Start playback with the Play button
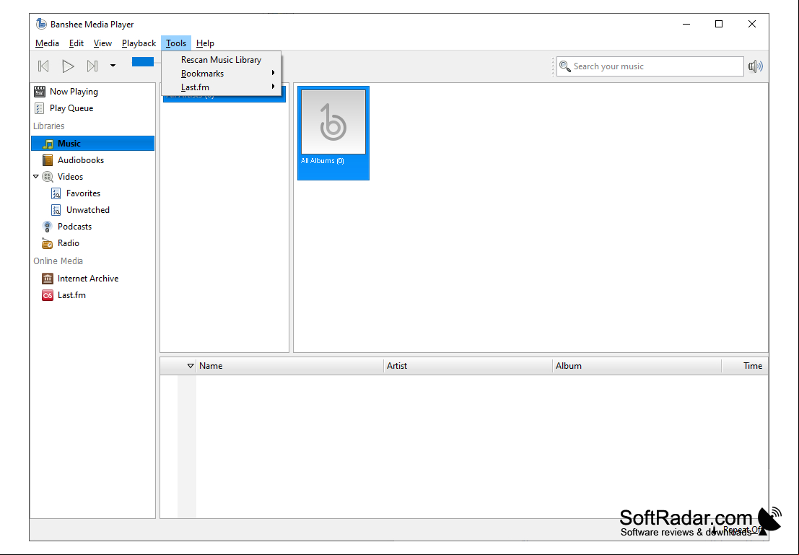The width and height of the screenshot is (799, 555). tap(68, 66)
